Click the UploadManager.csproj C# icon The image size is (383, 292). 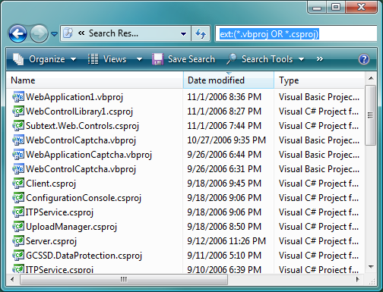18,227
